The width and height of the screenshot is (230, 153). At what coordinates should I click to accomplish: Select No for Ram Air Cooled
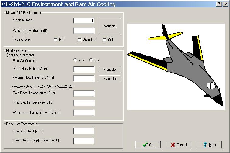pos(91,60)
